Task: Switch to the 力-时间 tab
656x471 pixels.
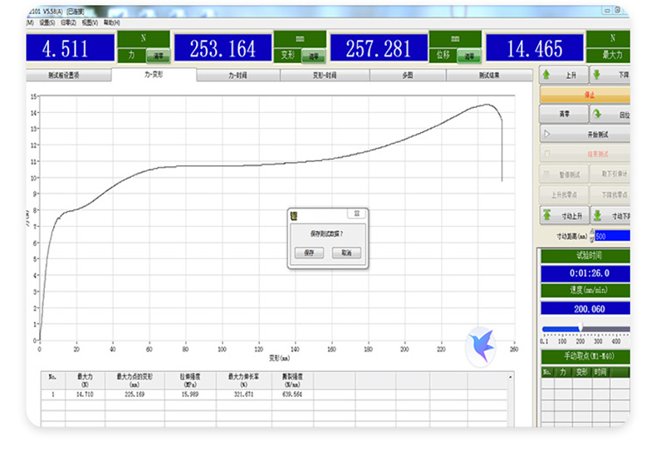Action: [237, 75]
